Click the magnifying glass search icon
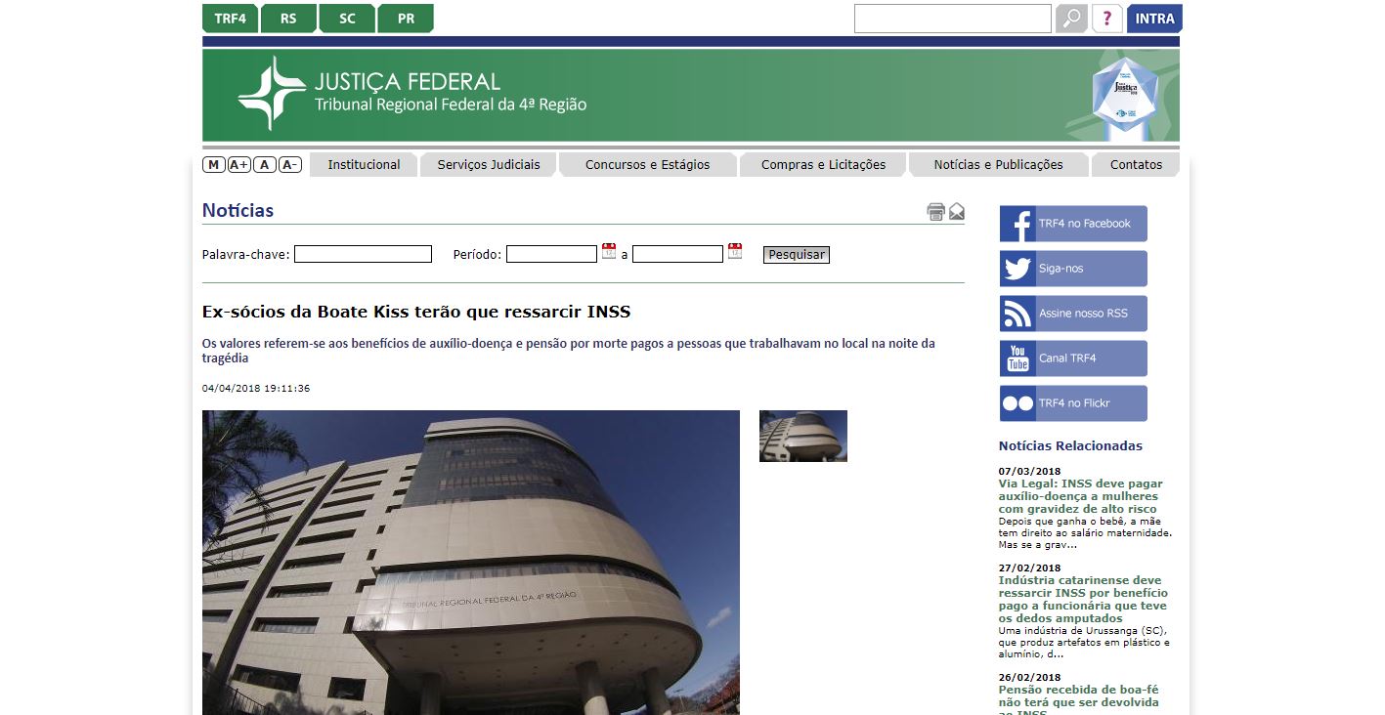Image resolution: width=1385 pixels, height=715 pixels. 1071,19
